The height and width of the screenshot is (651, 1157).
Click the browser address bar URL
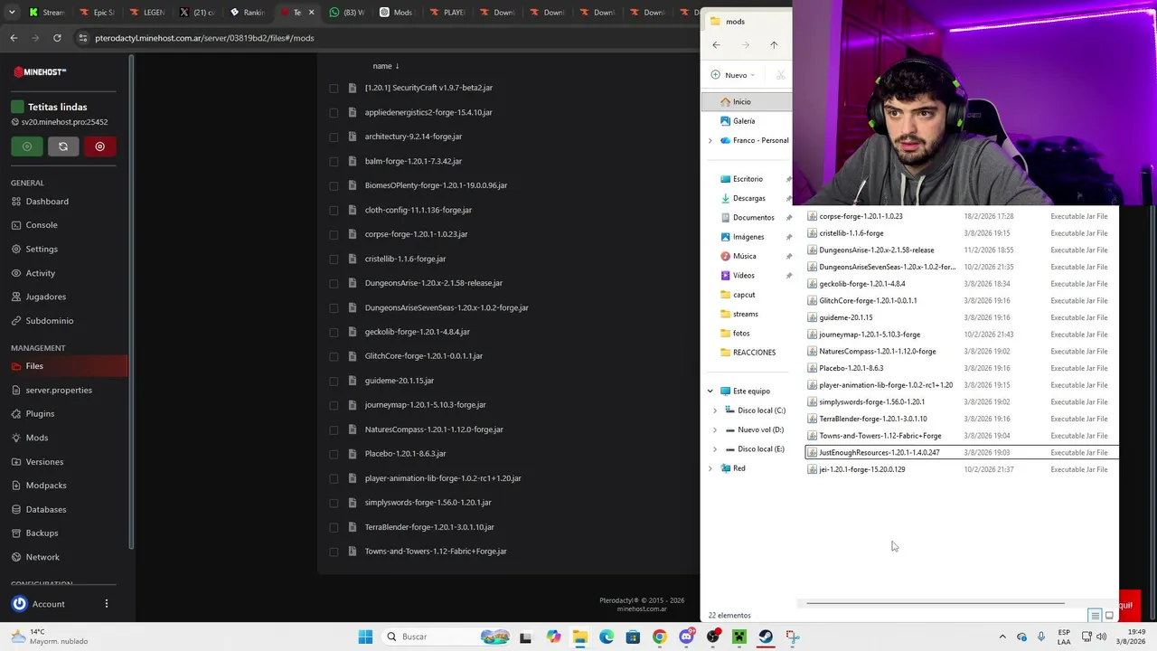[x=204, y=38]
